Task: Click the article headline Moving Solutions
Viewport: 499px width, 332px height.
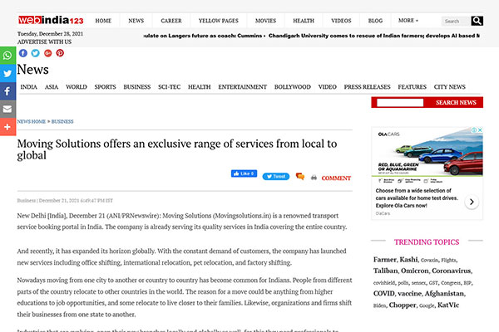Action: tap(177, 149)
